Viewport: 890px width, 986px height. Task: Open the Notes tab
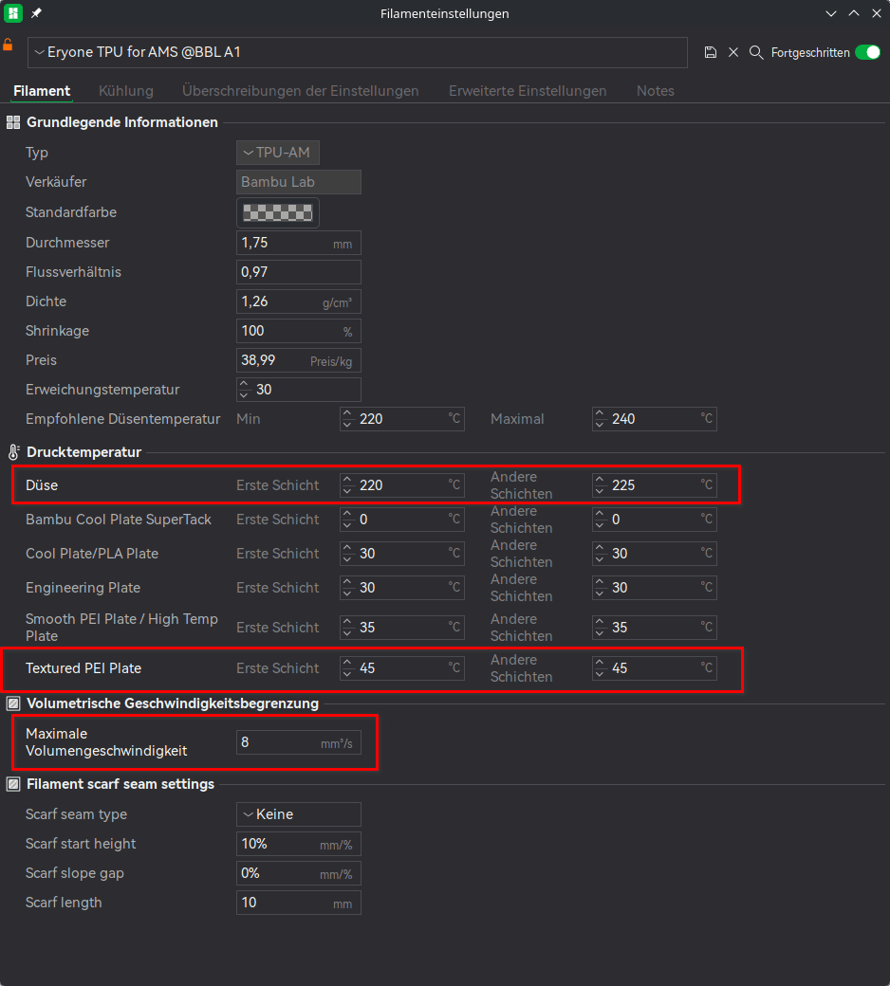(x=656, y=91)
